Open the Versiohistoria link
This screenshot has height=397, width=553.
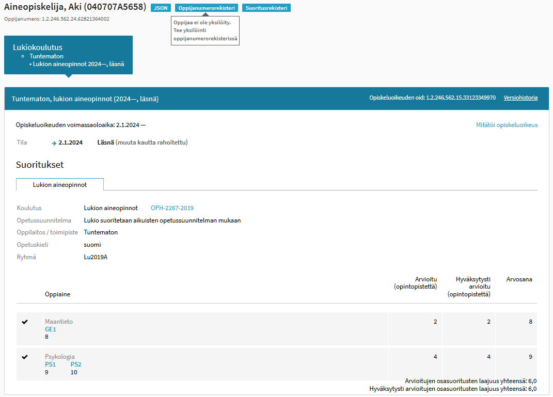pyautogui.click(x=520, y=98)
